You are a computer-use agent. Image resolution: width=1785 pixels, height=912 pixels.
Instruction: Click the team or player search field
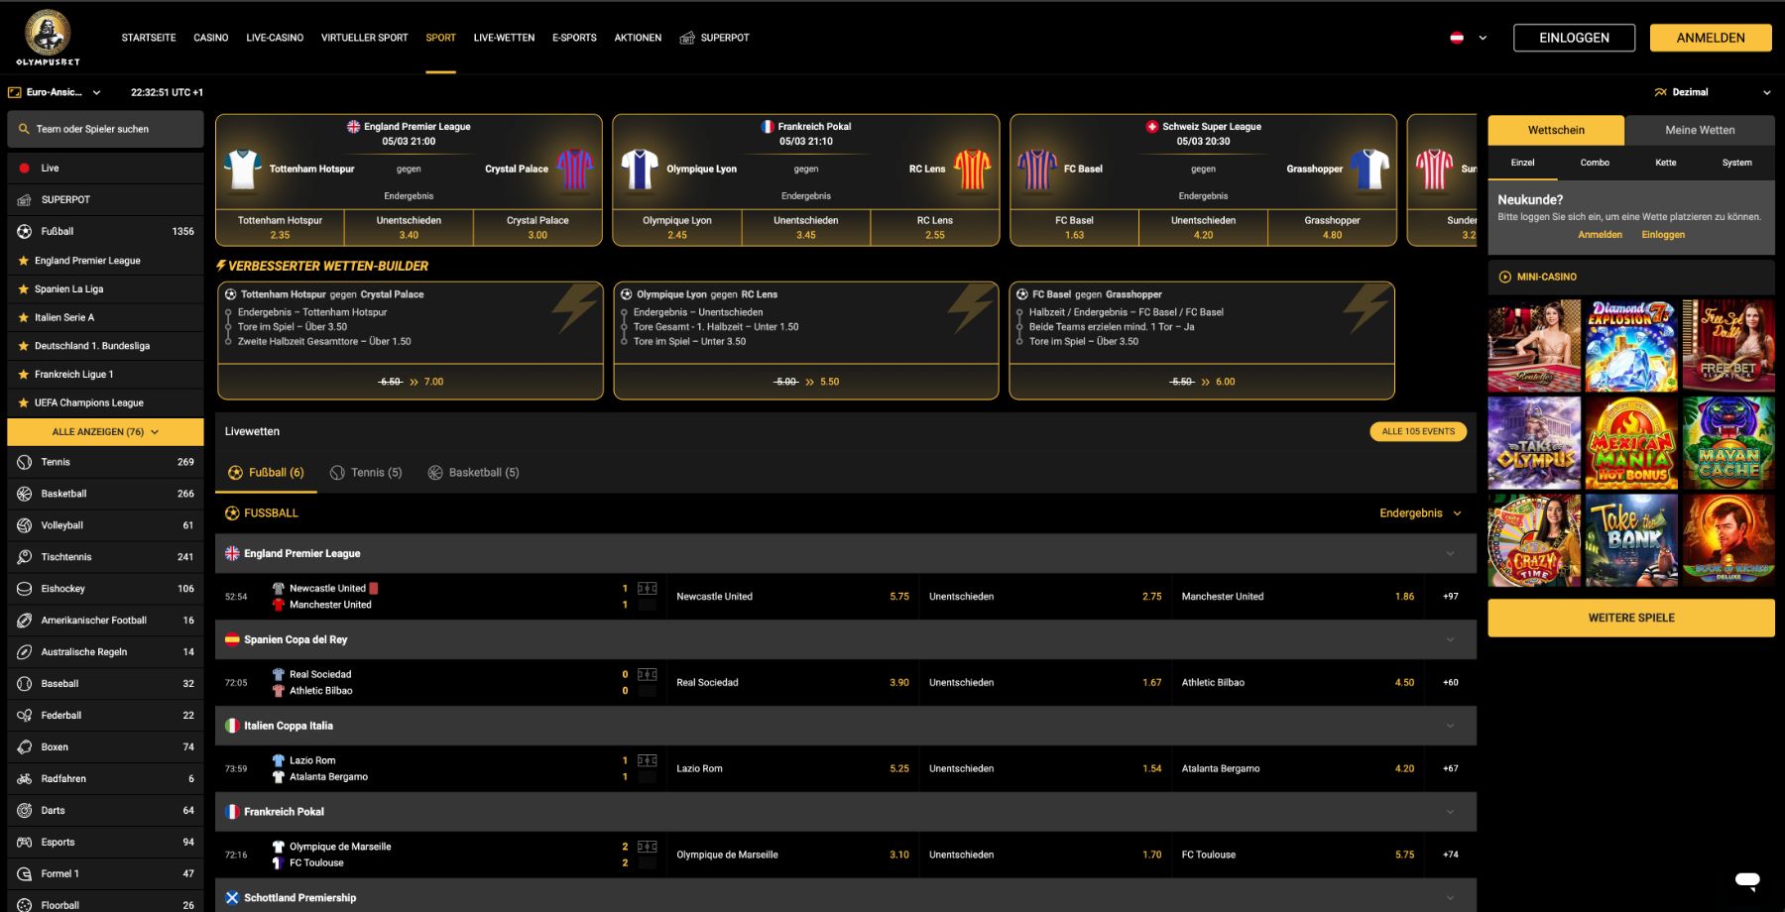pos(105,129)
